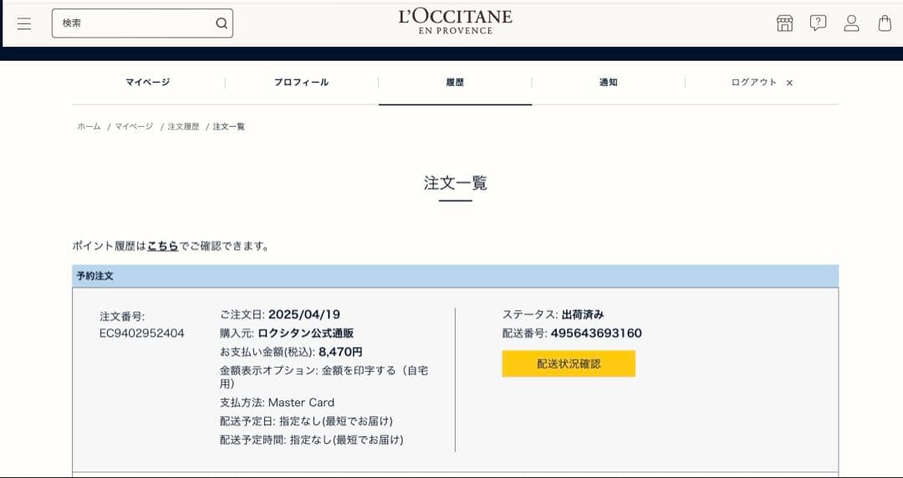Screen dimensions: 903x478
Task: Click the 予約注文 section header
Action: 455,277
